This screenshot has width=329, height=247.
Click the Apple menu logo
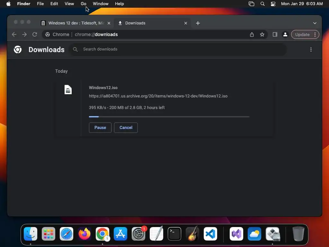pos(8,4)
